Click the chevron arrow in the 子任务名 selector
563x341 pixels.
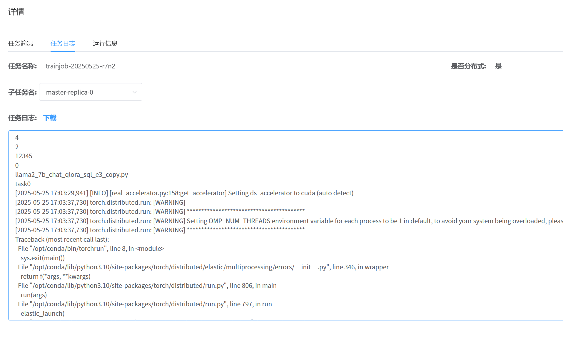tap(135, 92)
